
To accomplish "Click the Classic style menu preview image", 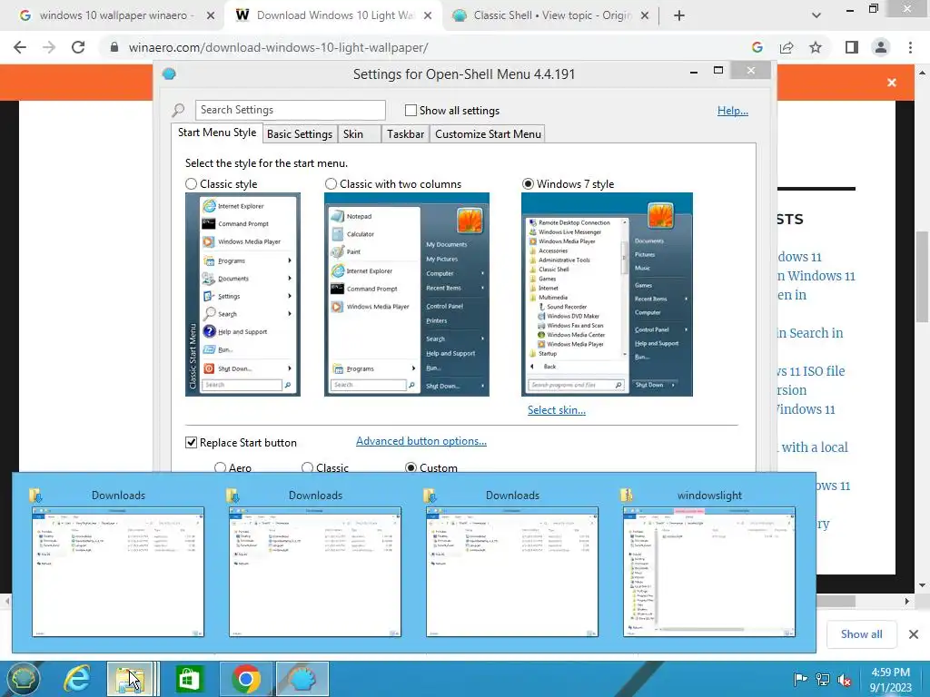I will [242, 295].
